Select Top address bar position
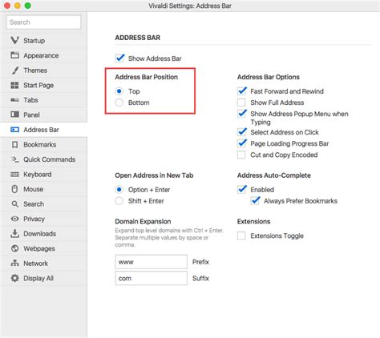The width and height of the screenshot is (380, 338). 119,91
